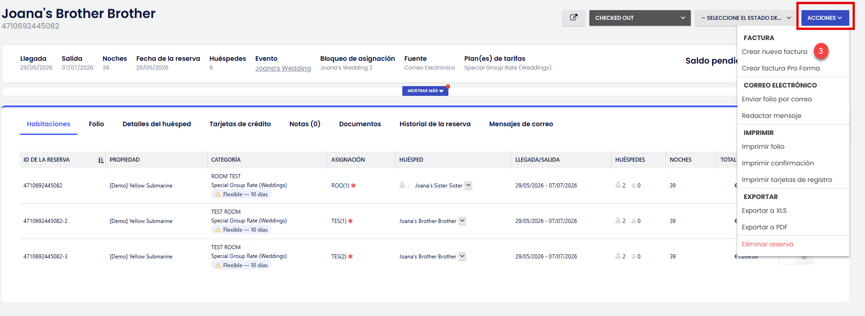865x316 pixels.
Task: Click red asterisk next to ROO(1)
Action: coord(353,186)
